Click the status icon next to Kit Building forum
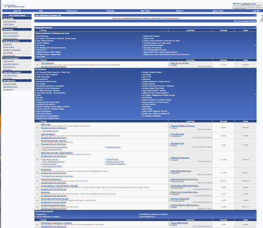Viewport: 263px width, 228px height. (x=37, y=172)
